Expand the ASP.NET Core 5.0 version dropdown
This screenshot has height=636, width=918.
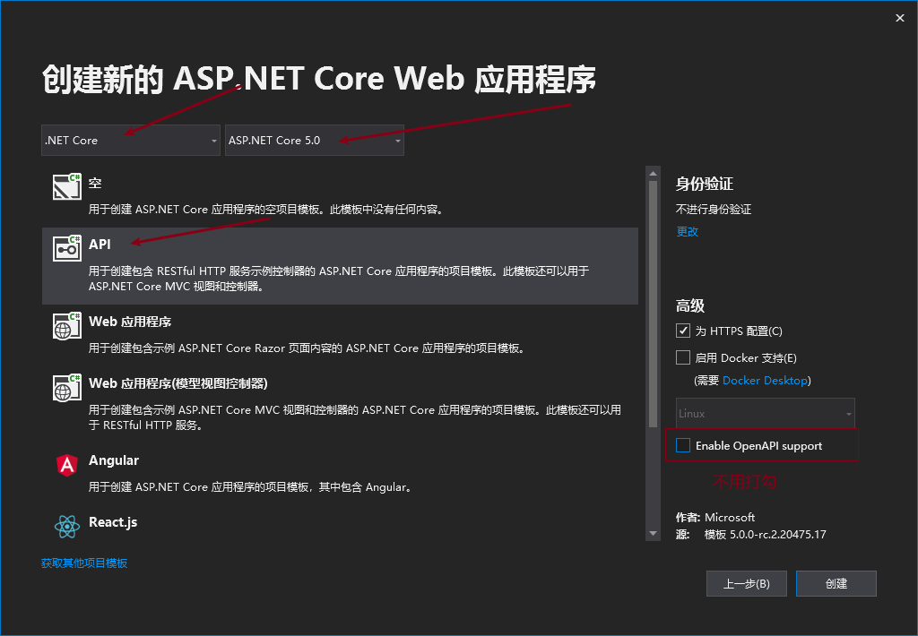pos(314,141)
